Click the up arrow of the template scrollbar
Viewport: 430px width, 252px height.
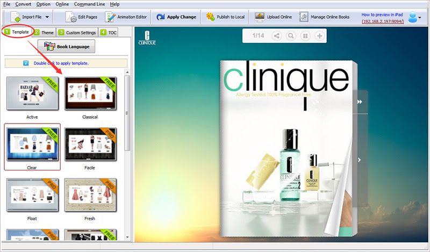[x=127, y=73]
